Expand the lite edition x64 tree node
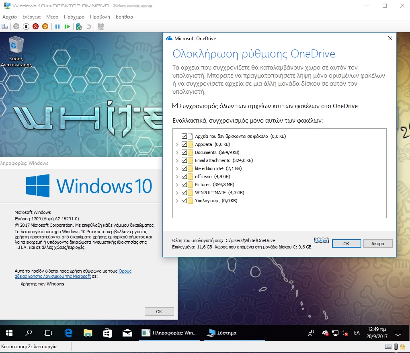This screenshot has width=410, height=353. pyautogui.click(x=177, y=168)
